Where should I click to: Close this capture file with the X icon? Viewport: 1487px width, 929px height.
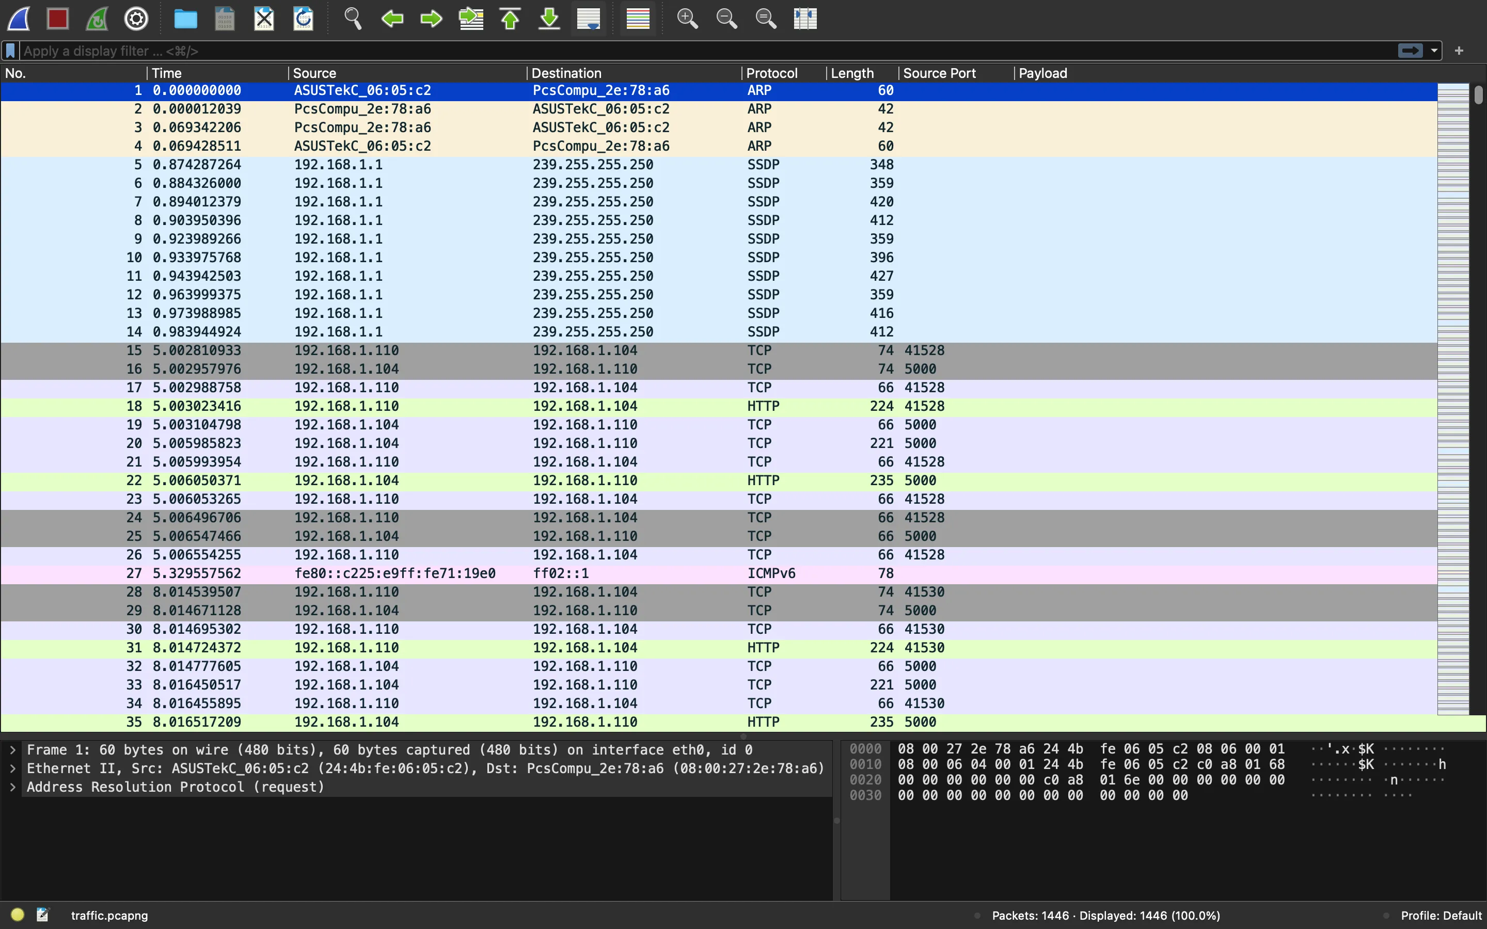click(264, 19)
